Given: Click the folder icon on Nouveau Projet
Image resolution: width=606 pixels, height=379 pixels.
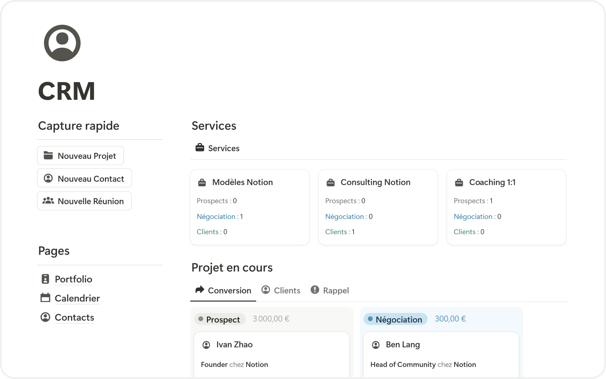Looking at the screenshot, I should (48, 155).
